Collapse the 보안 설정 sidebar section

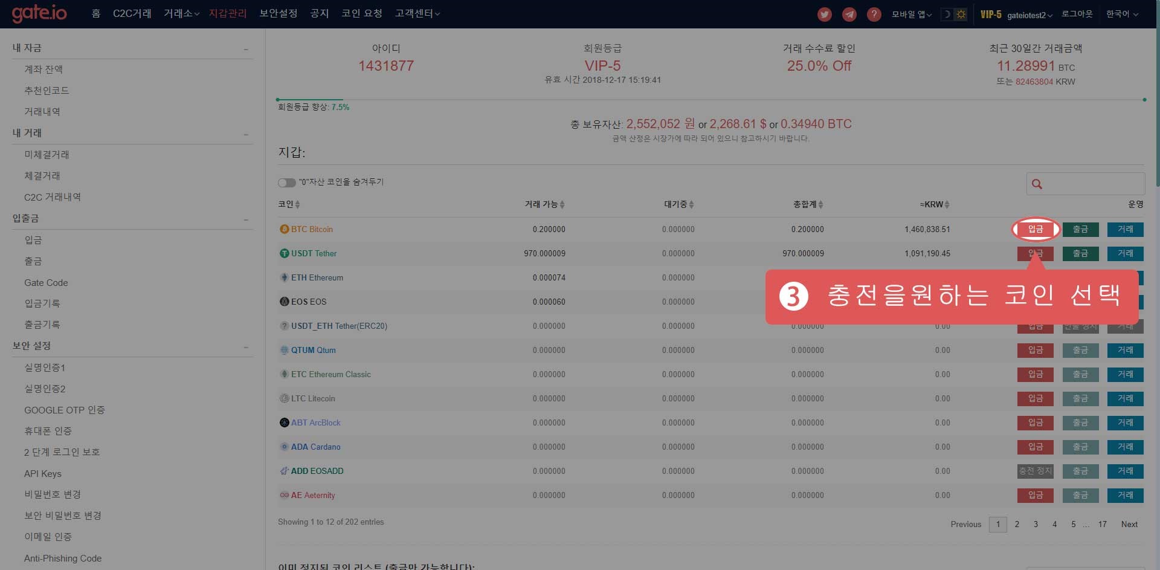click(x=246, y=347)
